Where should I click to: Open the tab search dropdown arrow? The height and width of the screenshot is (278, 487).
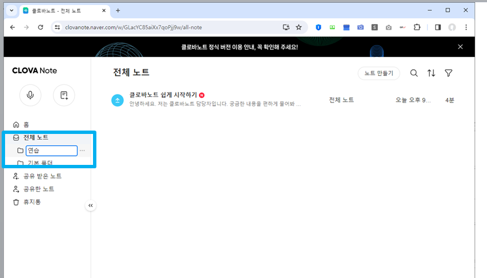tap(11, 11)
